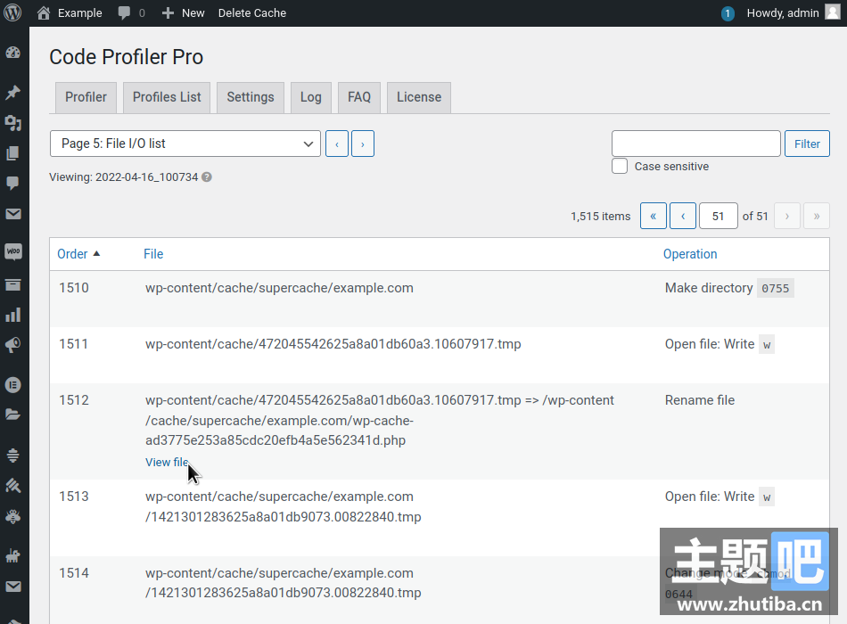Open the WordPress logo menu
847x624 pixels.
(13, 13)
